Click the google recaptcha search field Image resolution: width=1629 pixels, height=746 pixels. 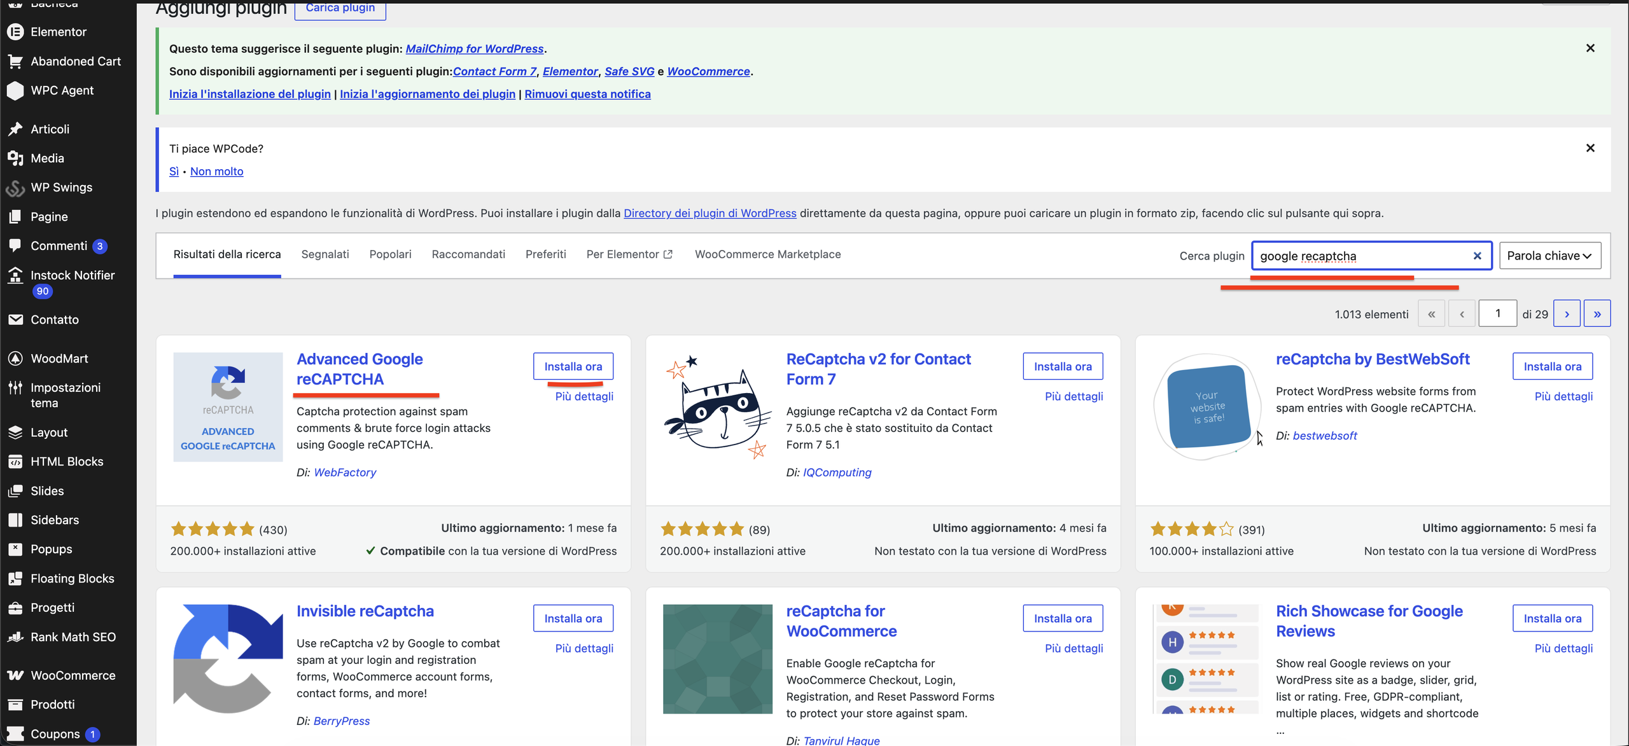1362,256
